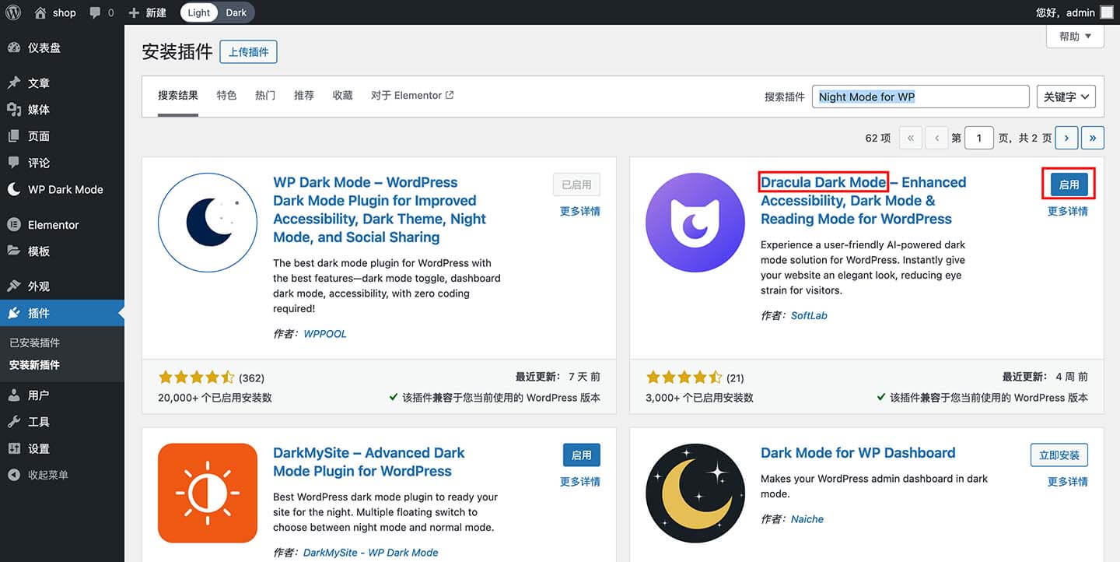This screenshot has width=1120, height=562.
Task: Click the plus 新建 new content item
Action: [147, 12]
